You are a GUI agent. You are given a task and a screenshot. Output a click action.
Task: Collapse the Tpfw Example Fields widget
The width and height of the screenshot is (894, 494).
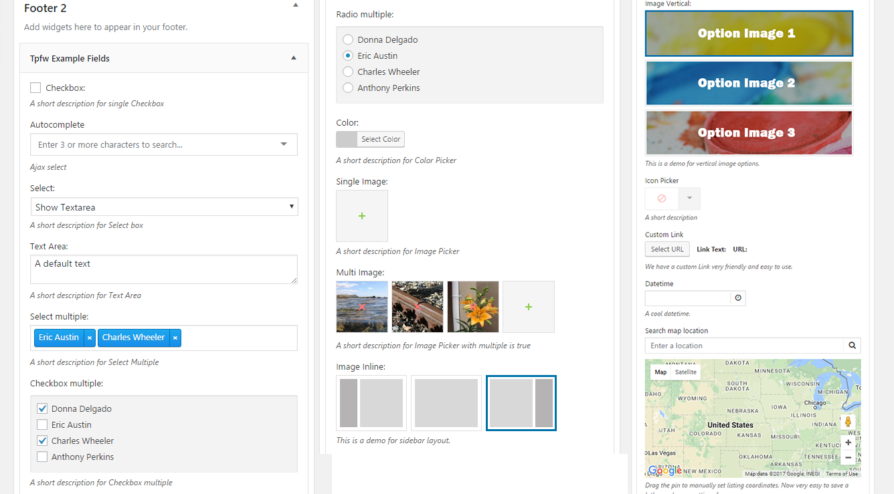[x=294, y=58]
